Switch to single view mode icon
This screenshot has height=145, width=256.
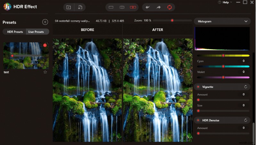pos(111,7)
